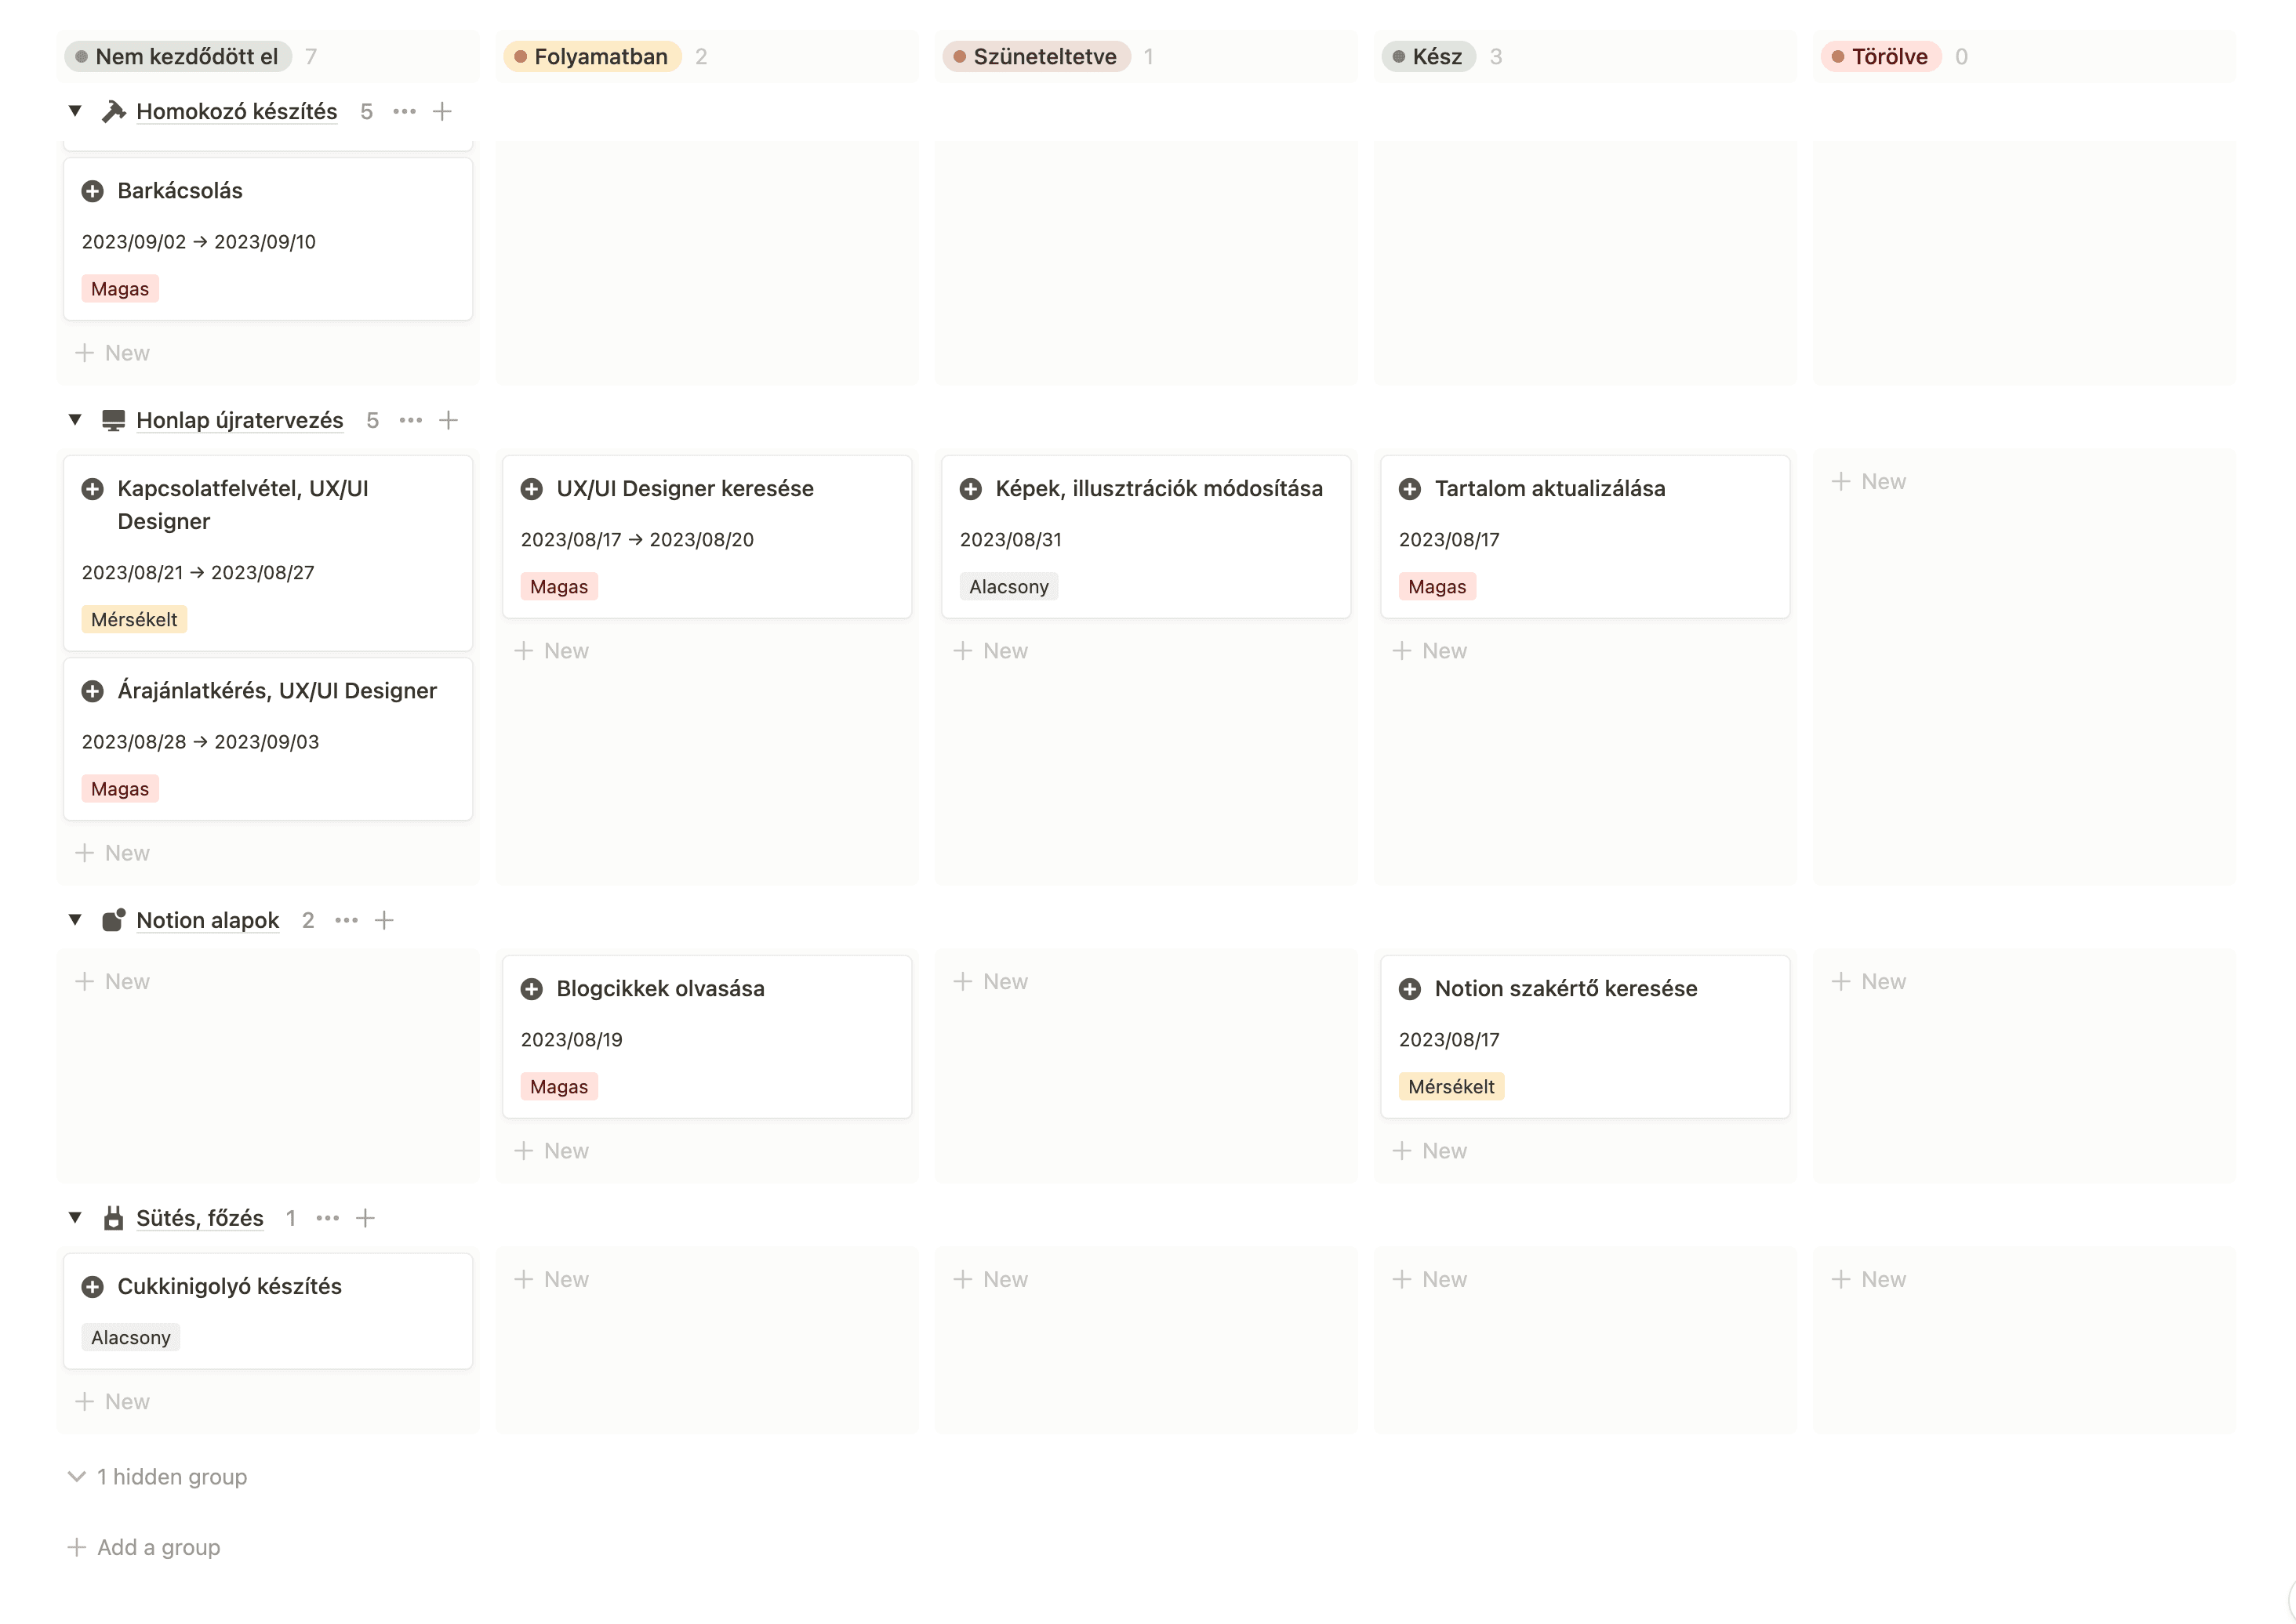Viewport: 2296px width, 1624px height.
Task: Select Kész status tab
Action: 1440,55
